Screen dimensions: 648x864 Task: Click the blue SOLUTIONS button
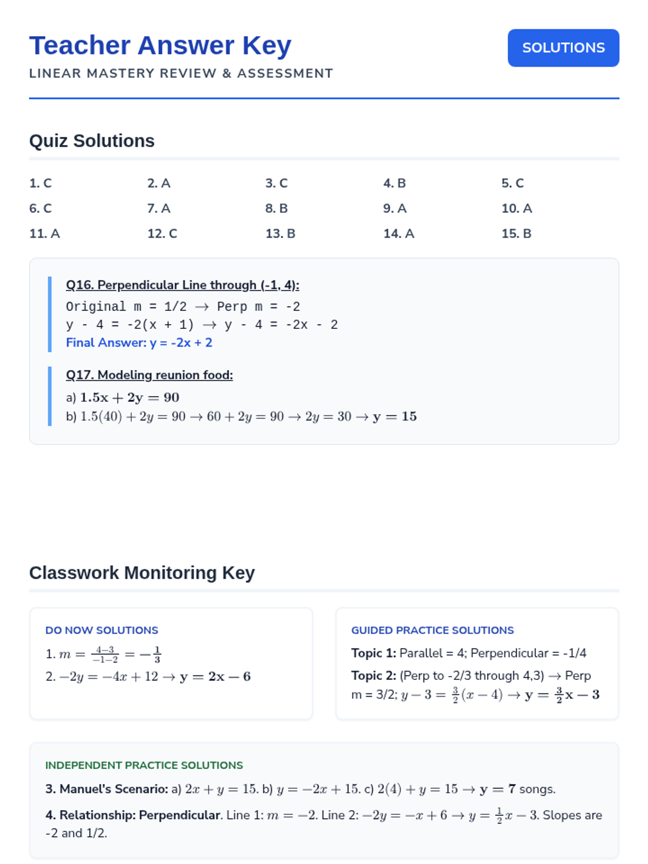point(563,48)
